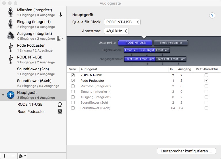Select input channel 2 Front Right
Viewport: 221px width, 159px height.
click(147, 50)
